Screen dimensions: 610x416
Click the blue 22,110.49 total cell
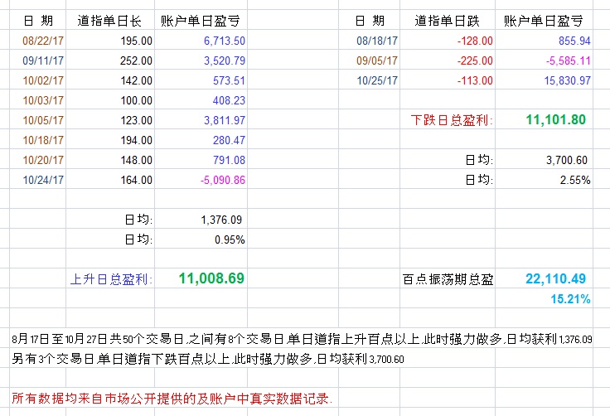tap(556, 279)
